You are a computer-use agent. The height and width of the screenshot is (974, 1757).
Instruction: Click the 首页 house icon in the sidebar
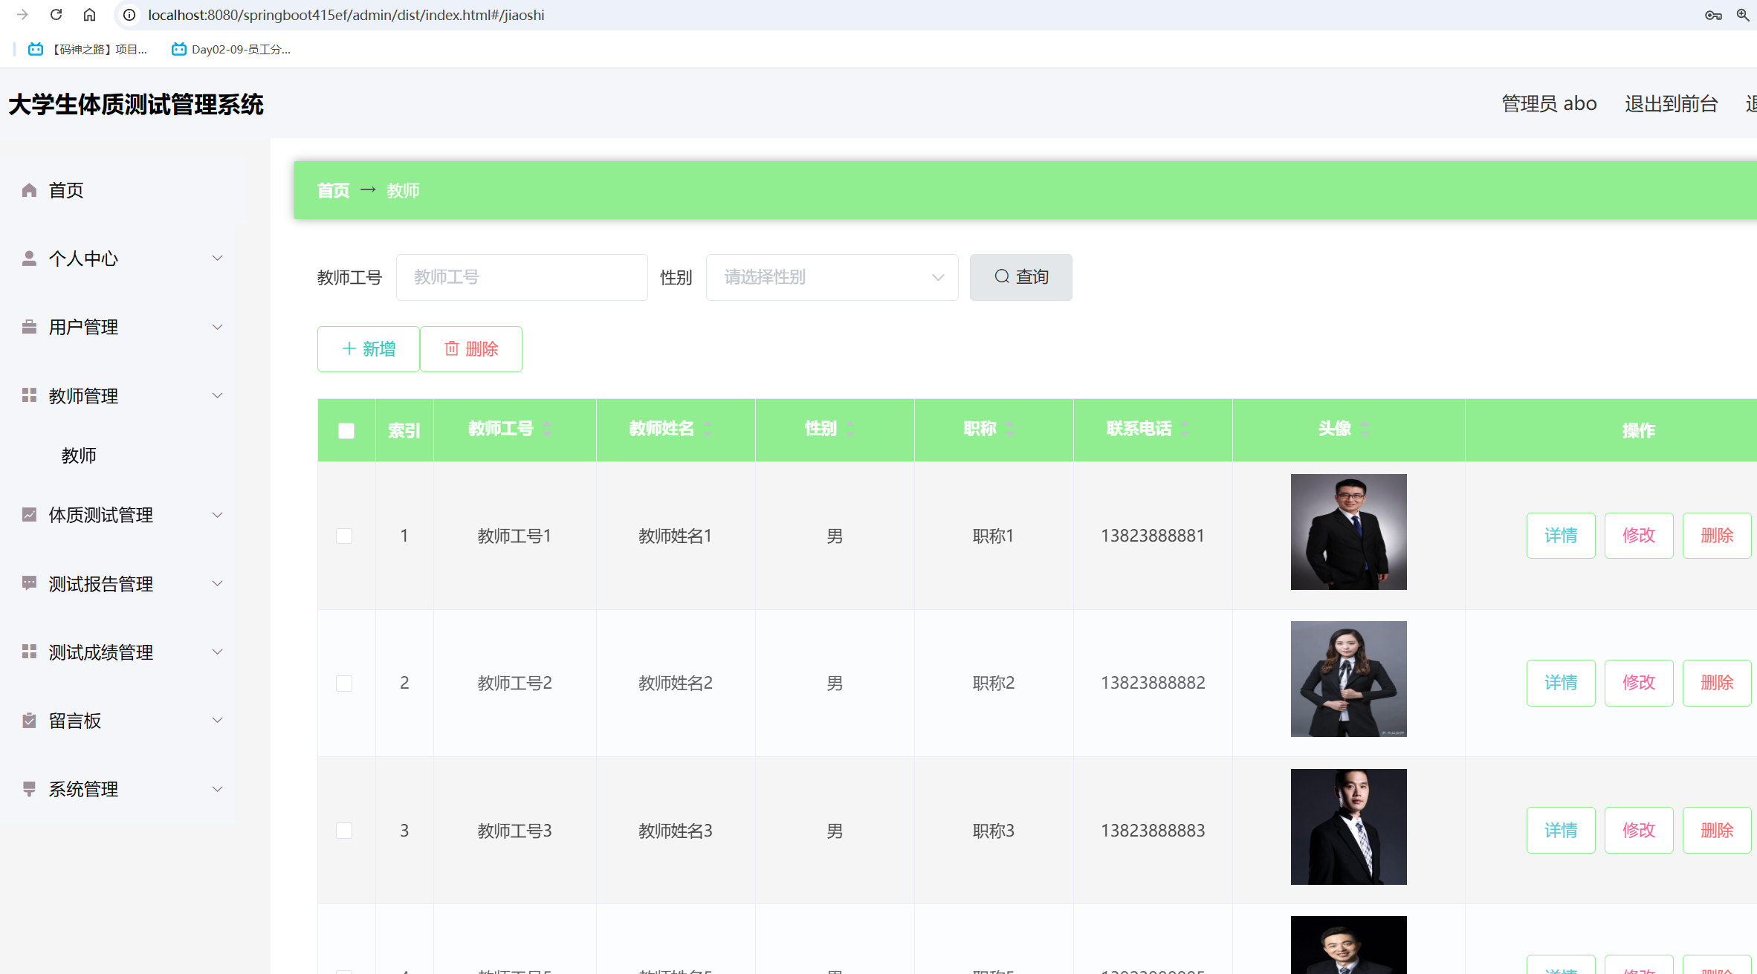pyautogui.click(x=29, y=190)
